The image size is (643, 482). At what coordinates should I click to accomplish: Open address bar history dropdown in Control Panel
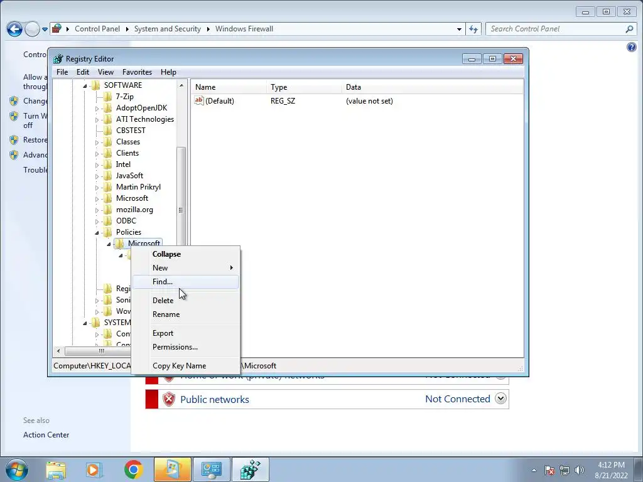(459, 29)
